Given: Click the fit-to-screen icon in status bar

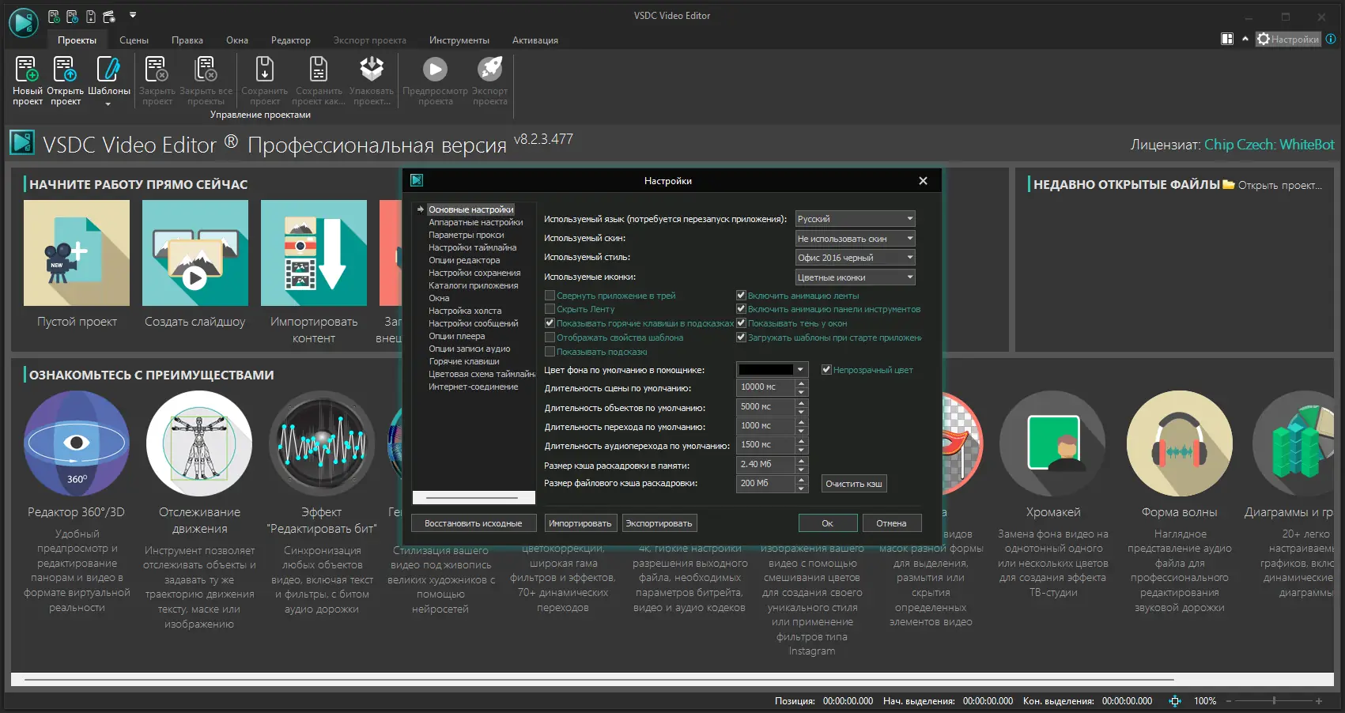Looking at the screenshot, I should click(1175, 701).
